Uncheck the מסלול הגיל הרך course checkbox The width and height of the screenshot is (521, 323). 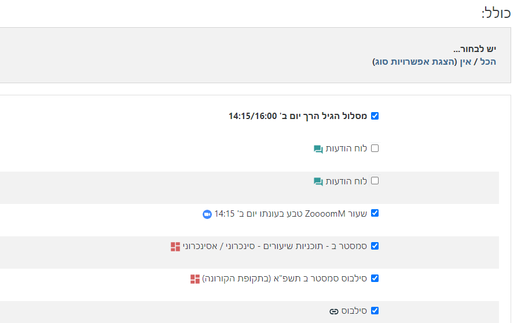pos(375,116)
